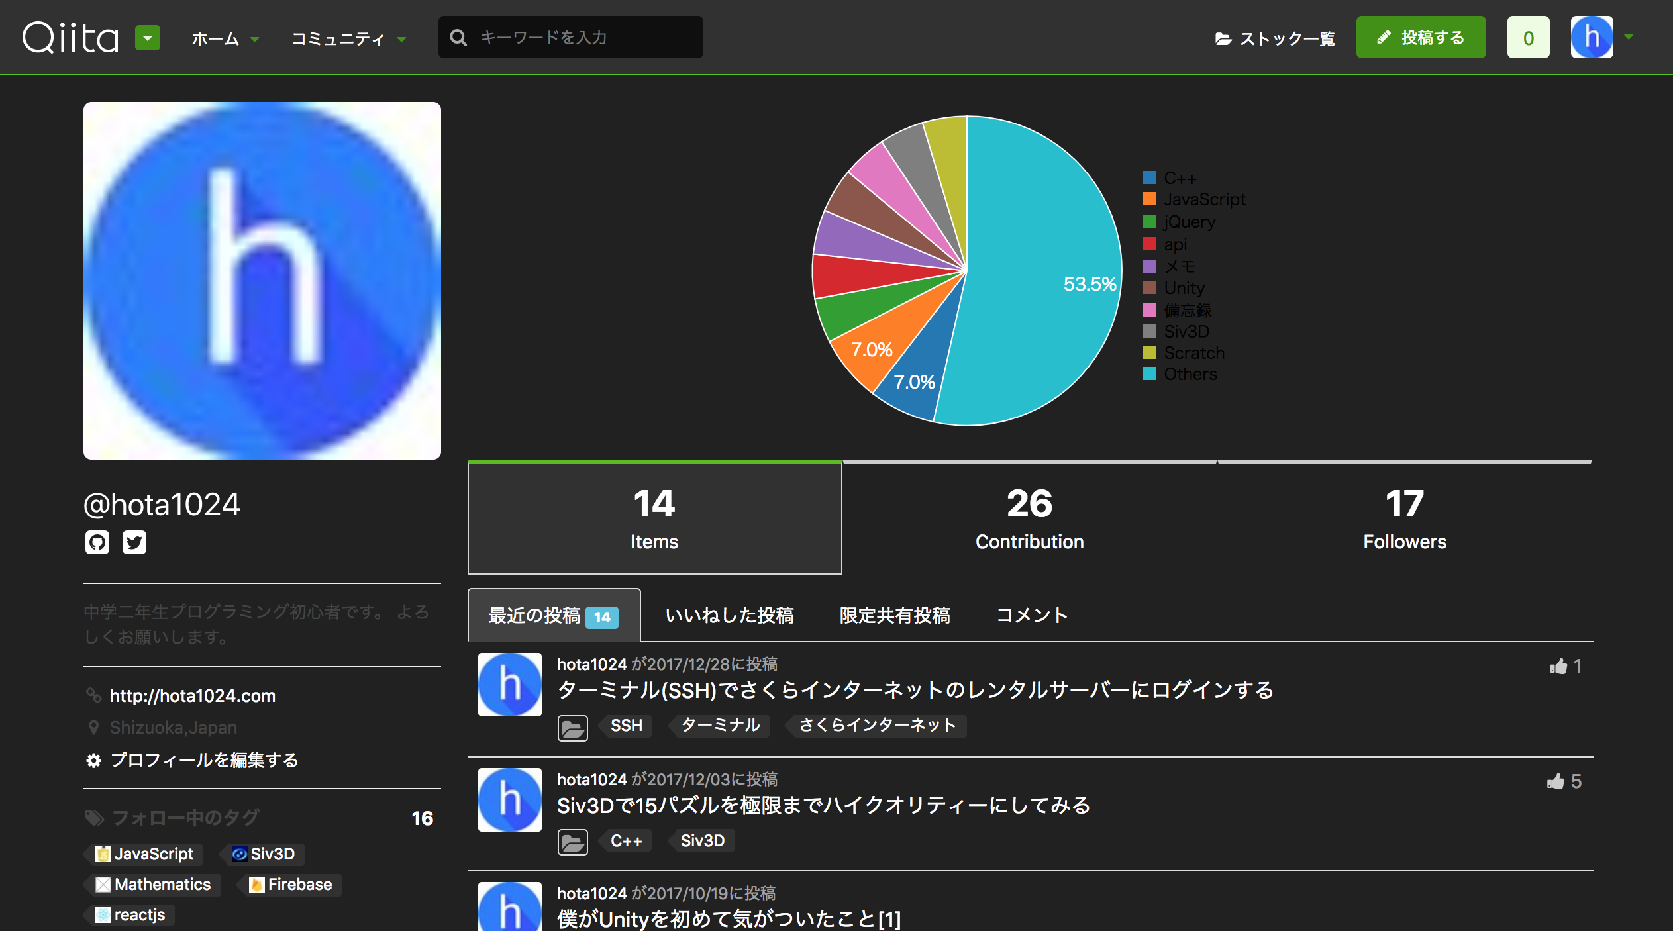
Task: Click the cyan Others legend swatch
Action: 1150,374
